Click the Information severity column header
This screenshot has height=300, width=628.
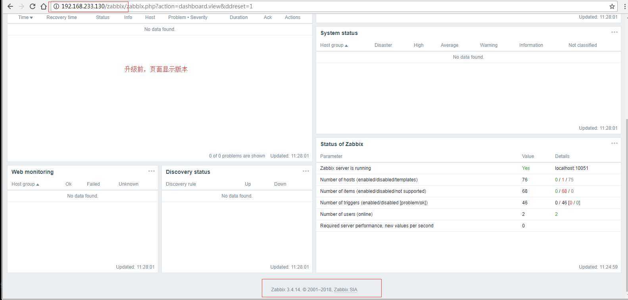[531, 45]
